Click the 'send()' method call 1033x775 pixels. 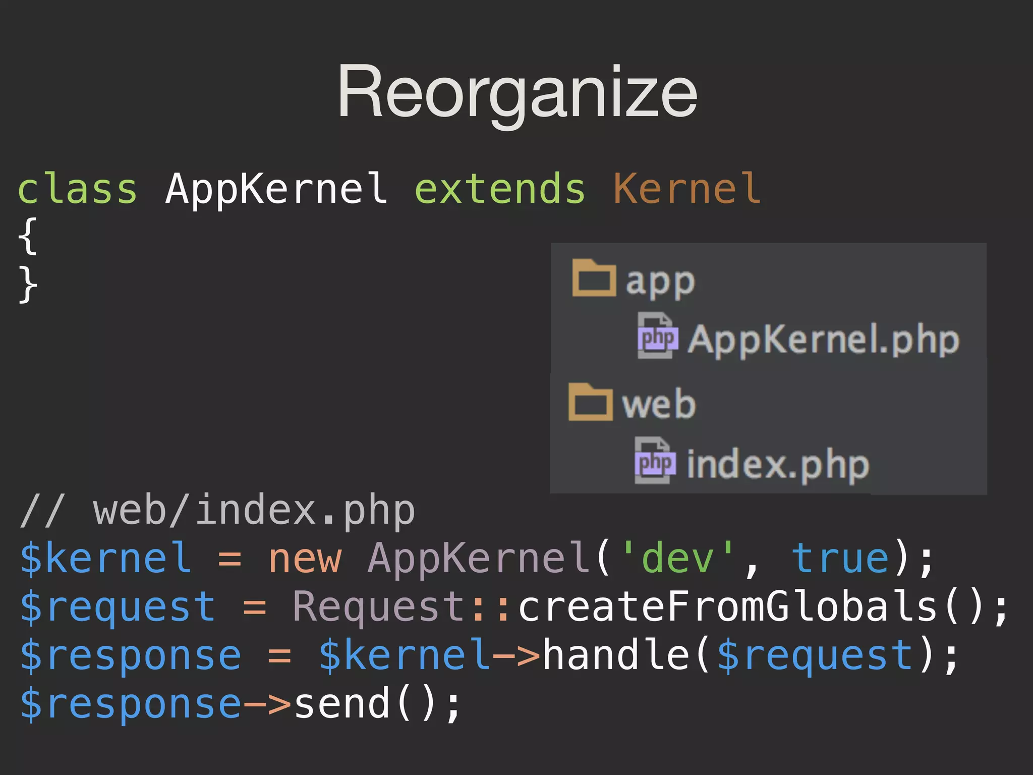[365, 703]
